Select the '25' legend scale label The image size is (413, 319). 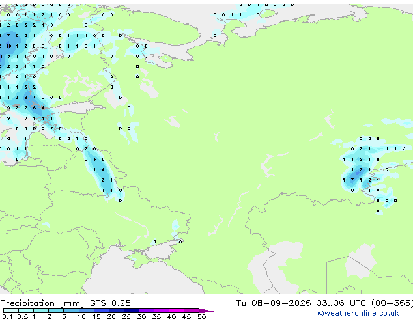click(x=126, y=316)
